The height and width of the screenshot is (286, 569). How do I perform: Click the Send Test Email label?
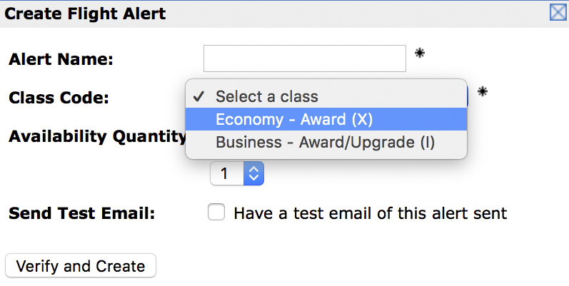(x=81, y=213)
